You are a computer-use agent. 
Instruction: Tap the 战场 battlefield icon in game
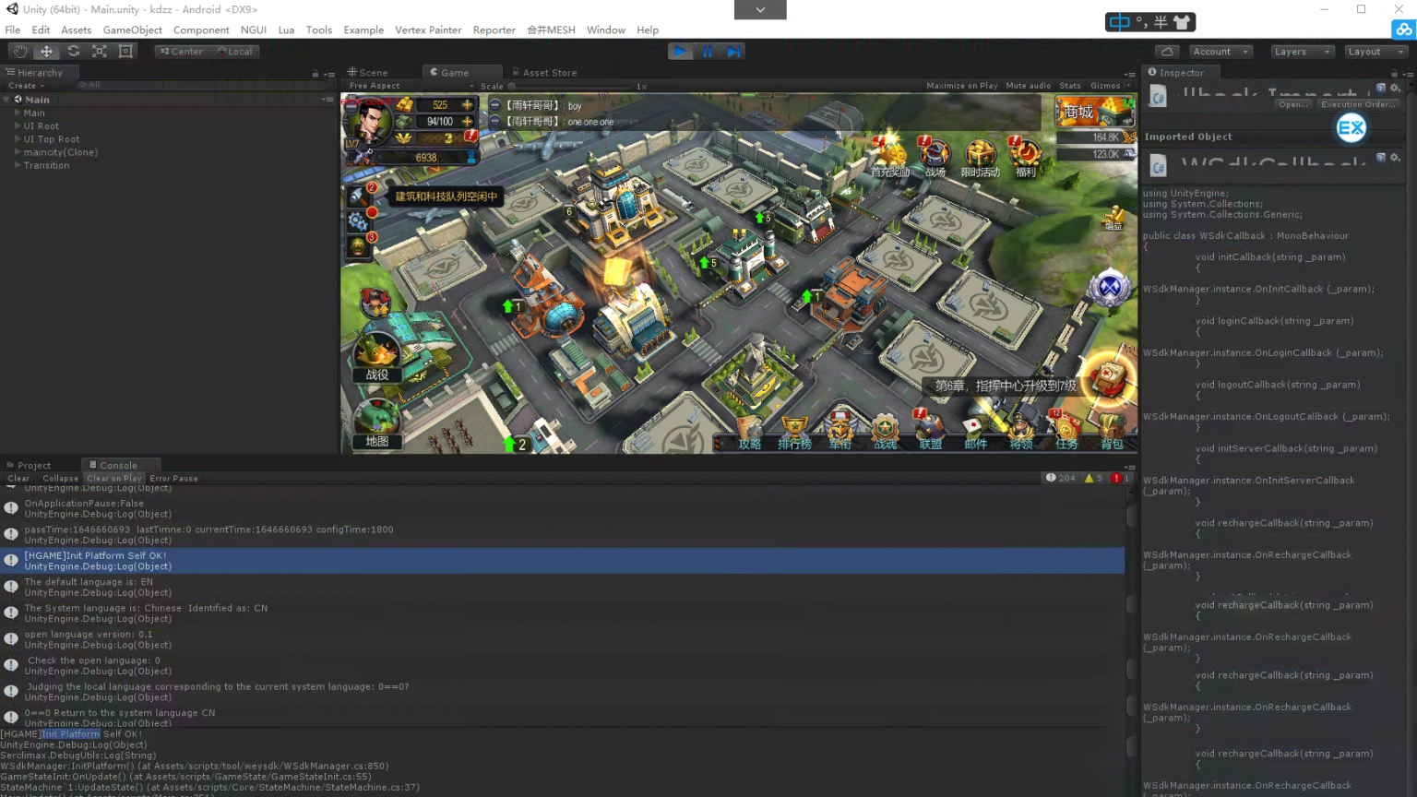935,157
